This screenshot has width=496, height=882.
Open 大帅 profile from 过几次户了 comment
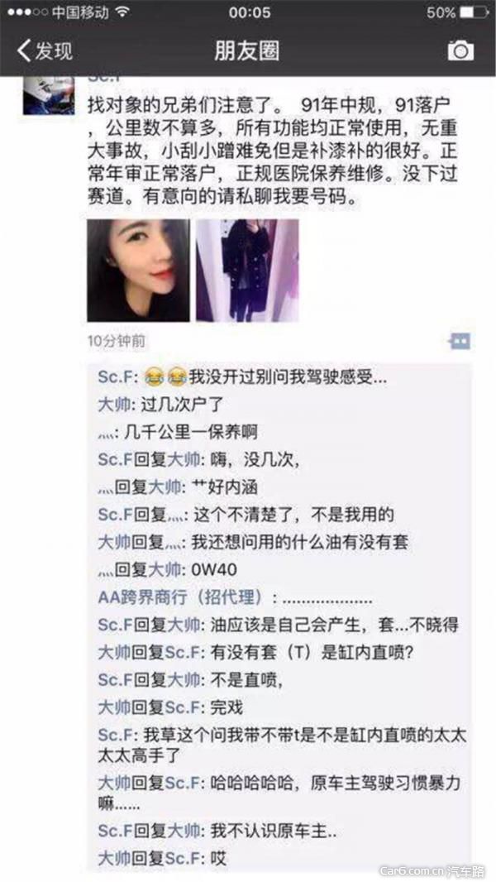(114, 405)
